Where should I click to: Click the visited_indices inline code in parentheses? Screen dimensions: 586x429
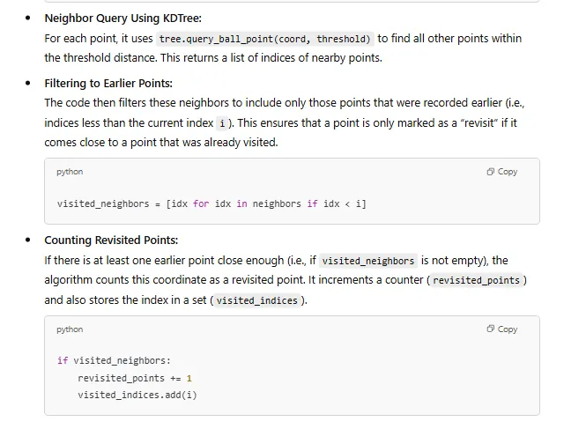click(256, 300)
